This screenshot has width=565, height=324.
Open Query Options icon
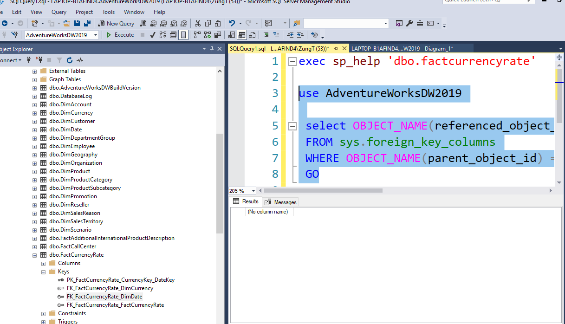(173, 35)
